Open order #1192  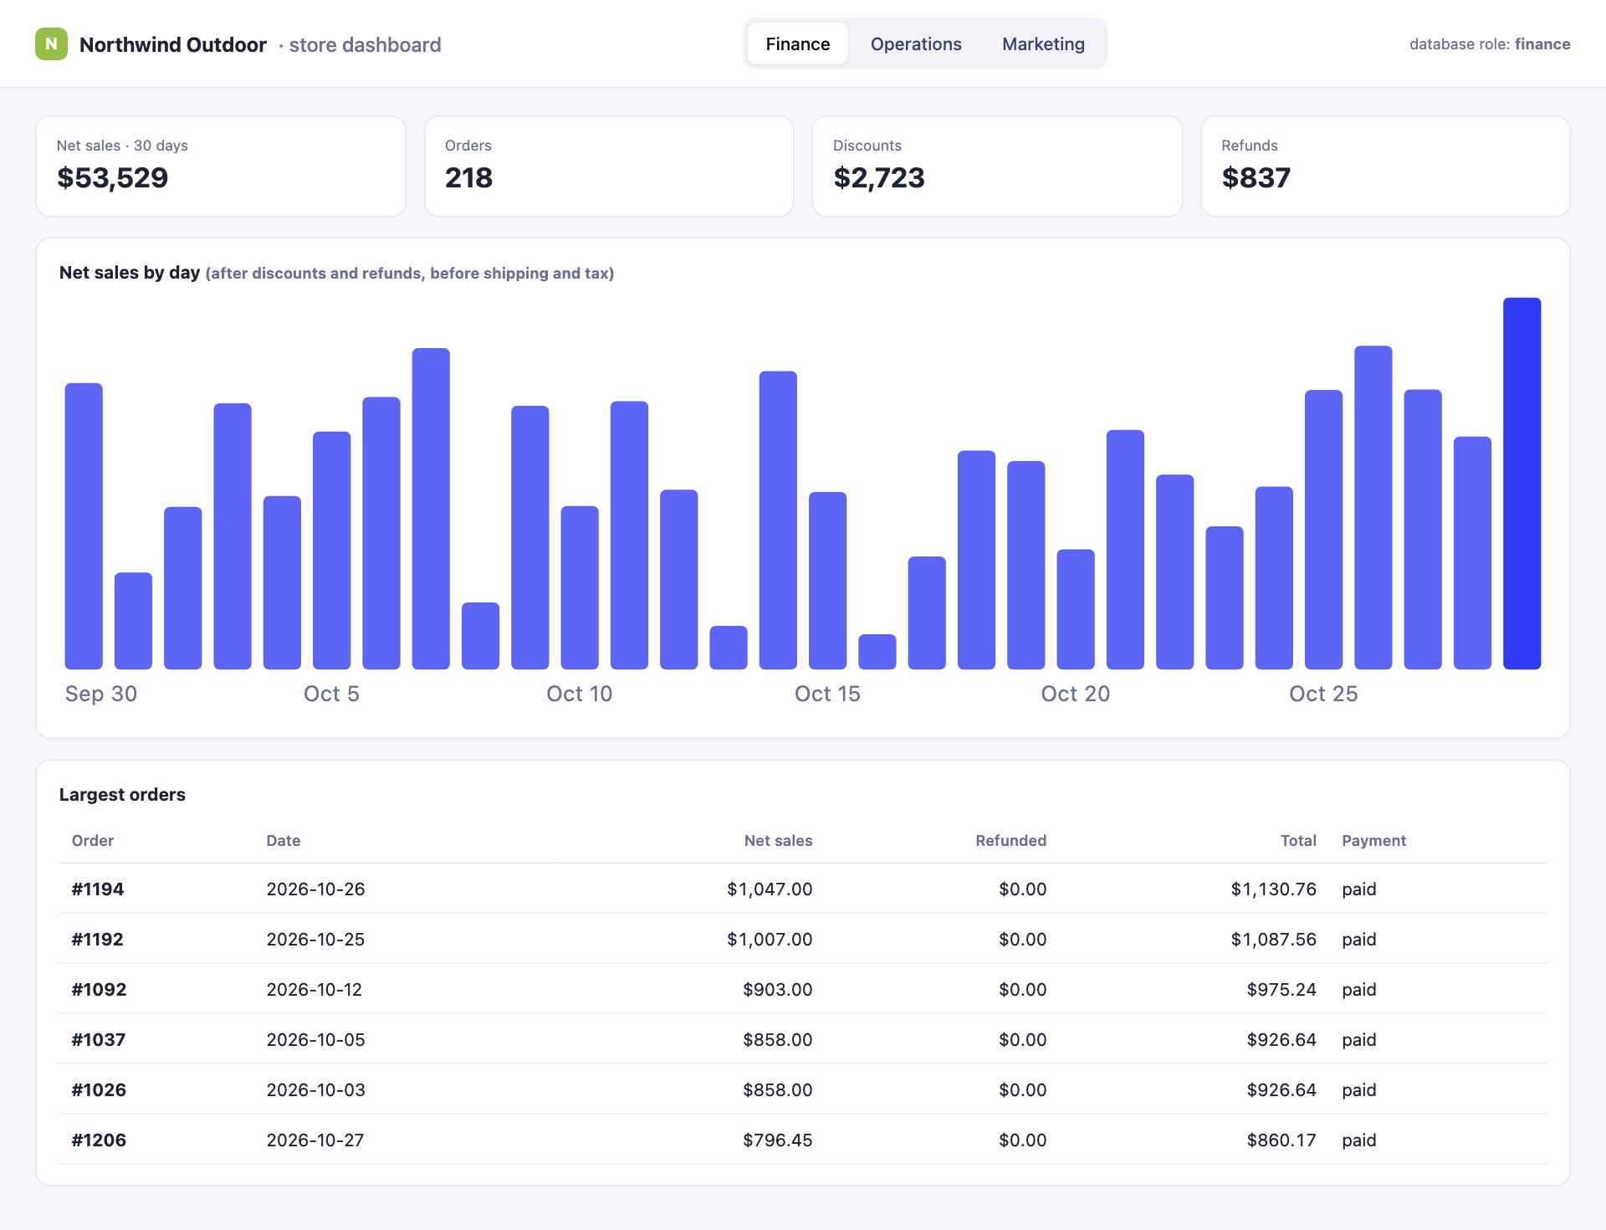[98, 940]
